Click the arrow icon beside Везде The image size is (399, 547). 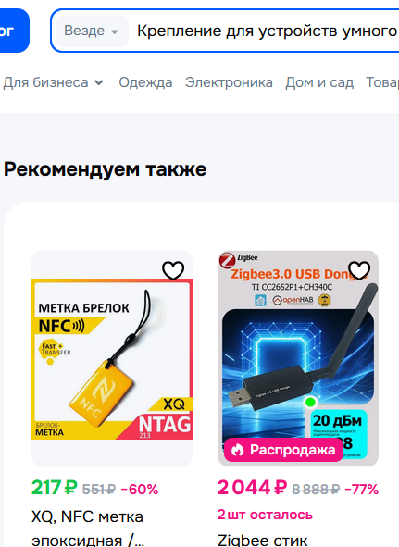click(x=114, y=31)
